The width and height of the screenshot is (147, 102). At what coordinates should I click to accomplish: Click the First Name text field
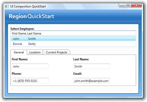tap(30, 66)
